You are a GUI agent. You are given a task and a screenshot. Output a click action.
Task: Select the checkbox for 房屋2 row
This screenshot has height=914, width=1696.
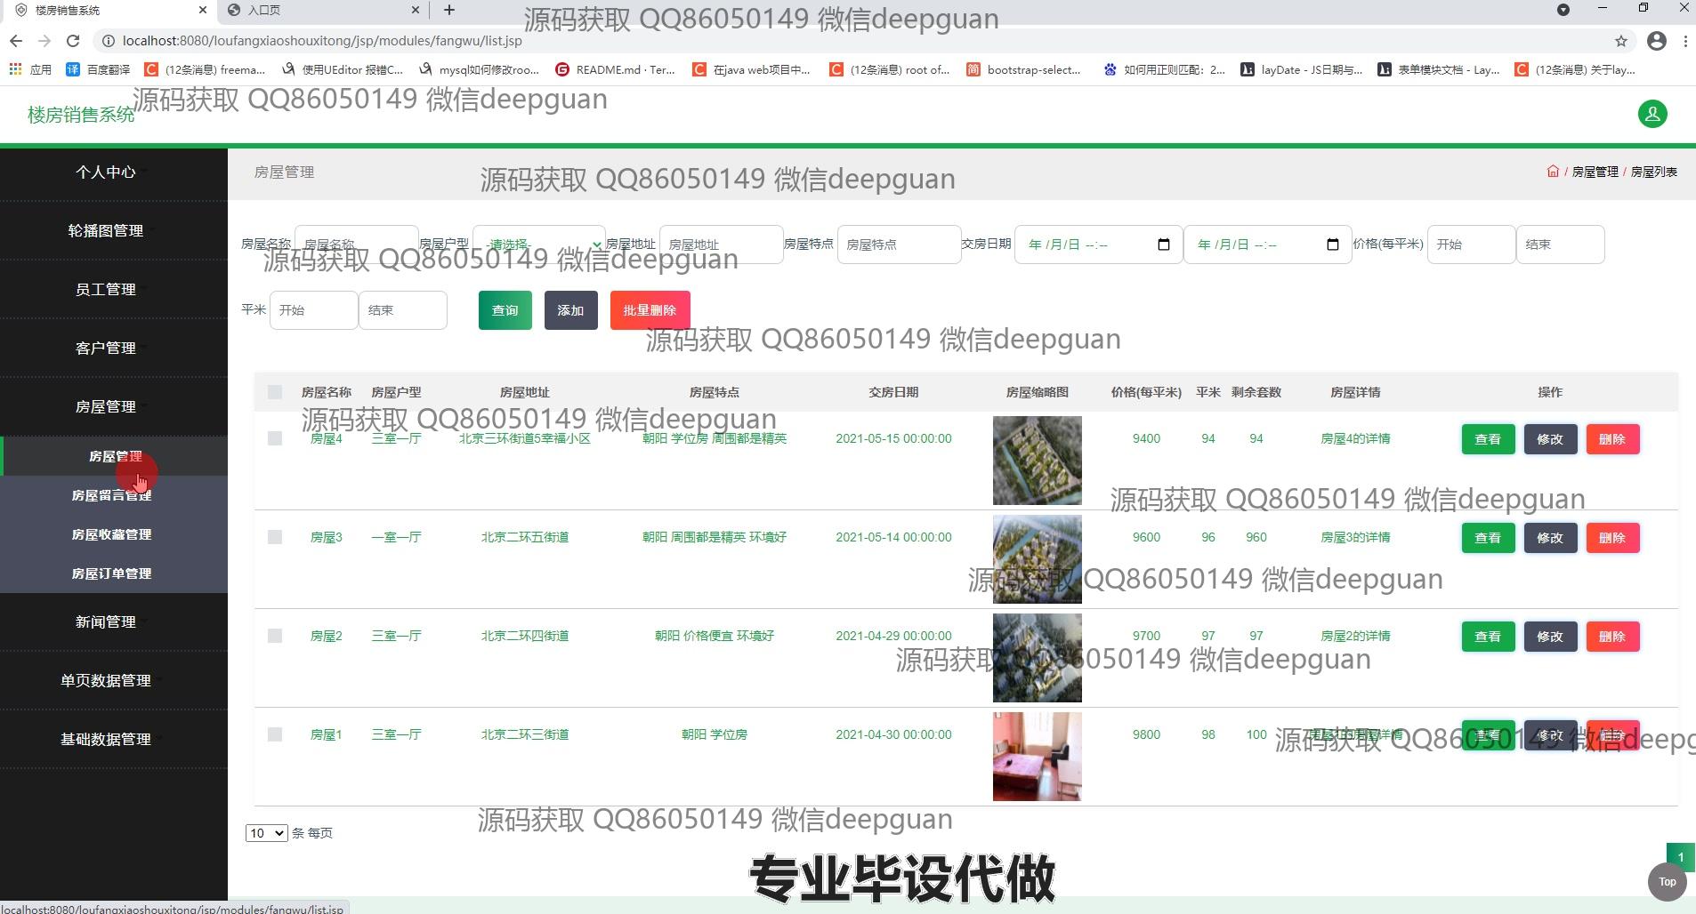(275, 636)
